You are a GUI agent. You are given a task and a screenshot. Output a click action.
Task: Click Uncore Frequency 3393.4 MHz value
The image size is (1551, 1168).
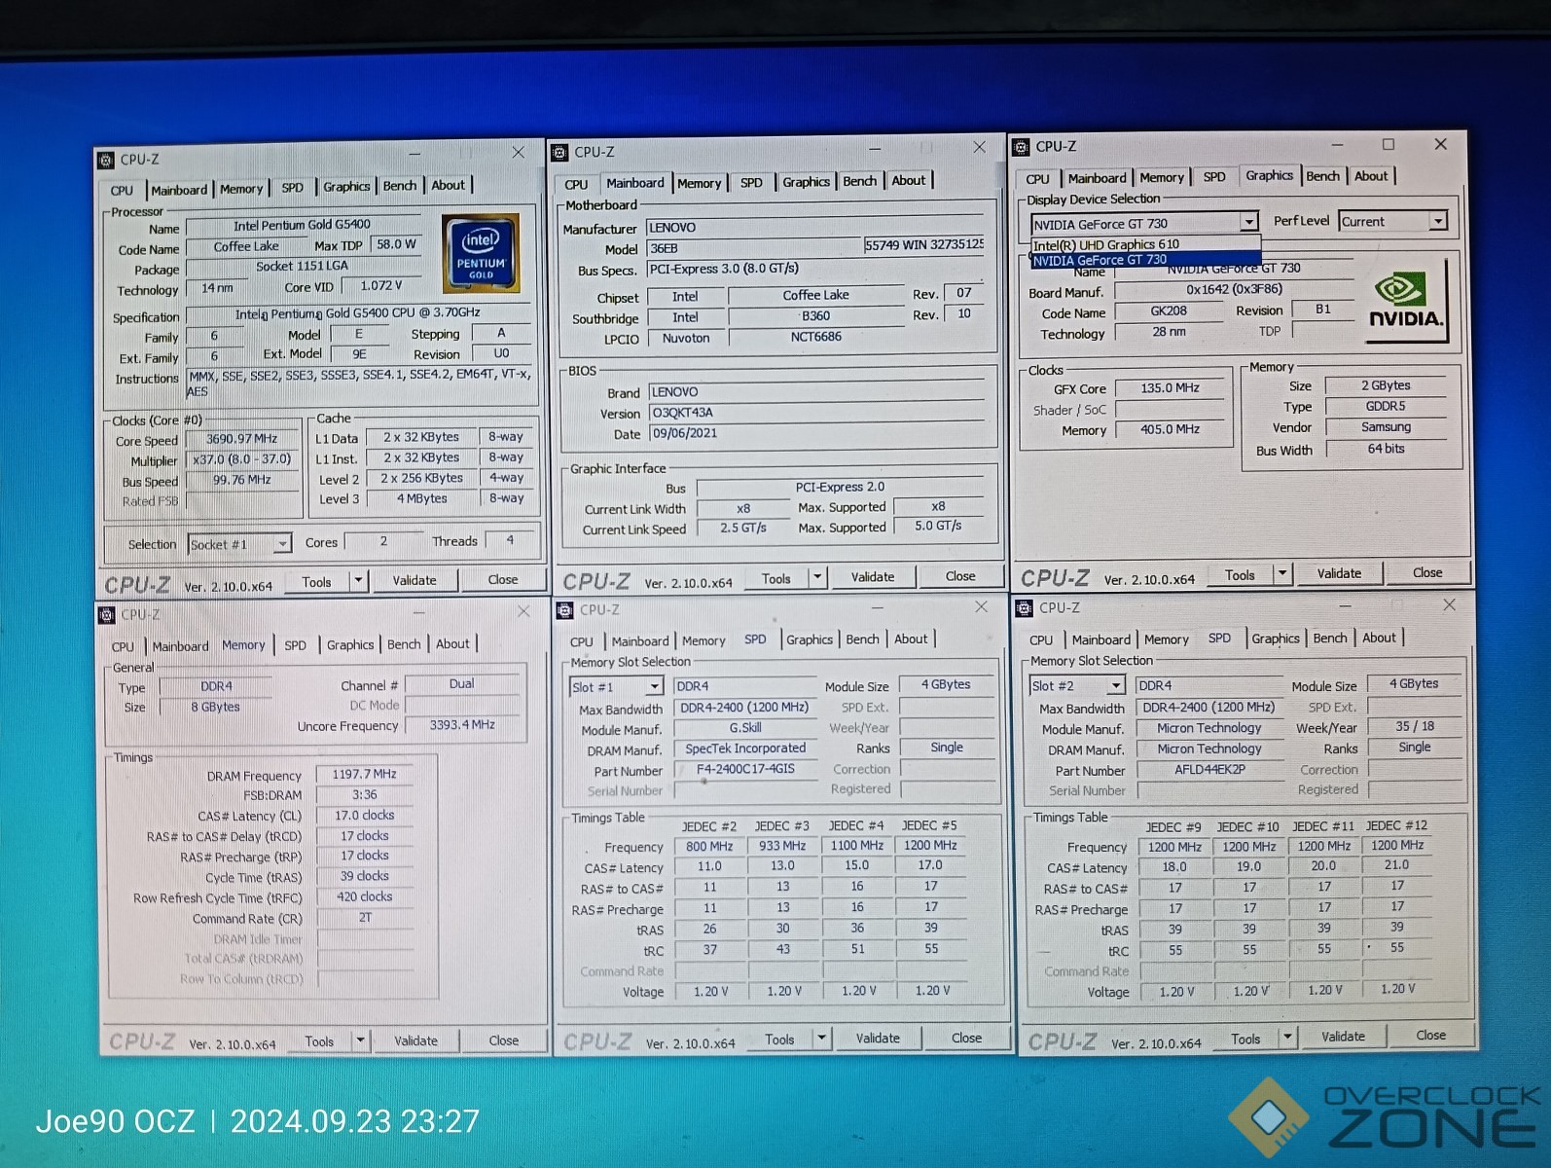[462, 725]
